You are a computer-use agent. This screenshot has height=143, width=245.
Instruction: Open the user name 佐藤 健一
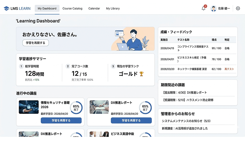coord(224,9)
